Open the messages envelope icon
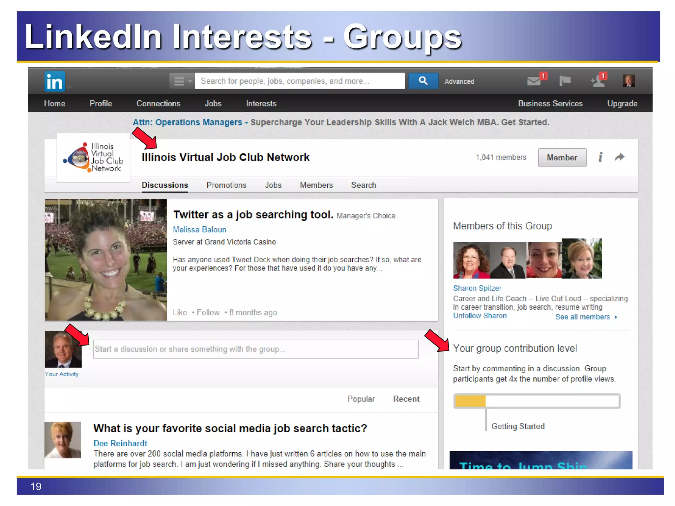675x506 pixels. pos(534,81)
